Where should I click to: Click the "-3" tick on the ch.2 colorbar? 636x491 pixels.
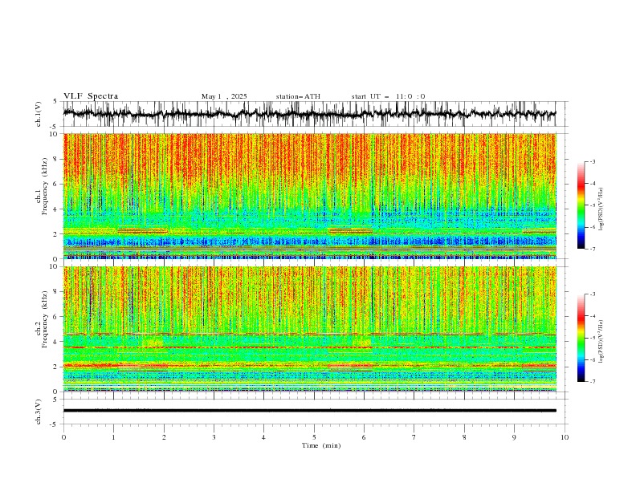click(593, 294)
